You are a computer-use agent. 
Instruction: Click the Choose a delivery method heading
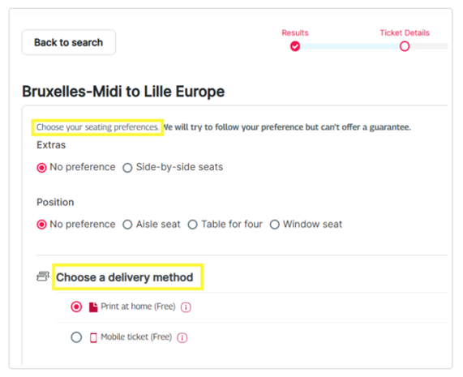(125, 277)
